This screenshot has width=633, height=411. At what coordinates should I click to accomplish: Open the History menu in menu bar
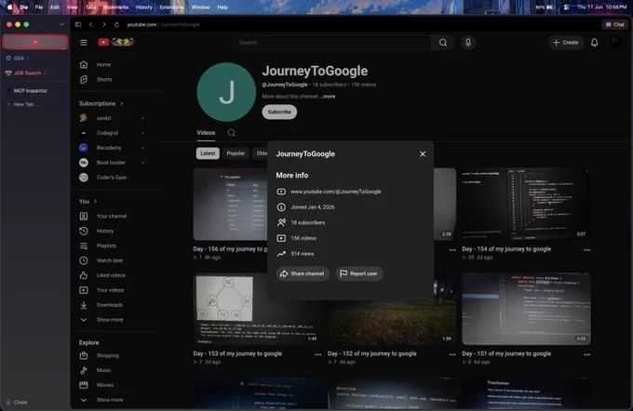143,7
